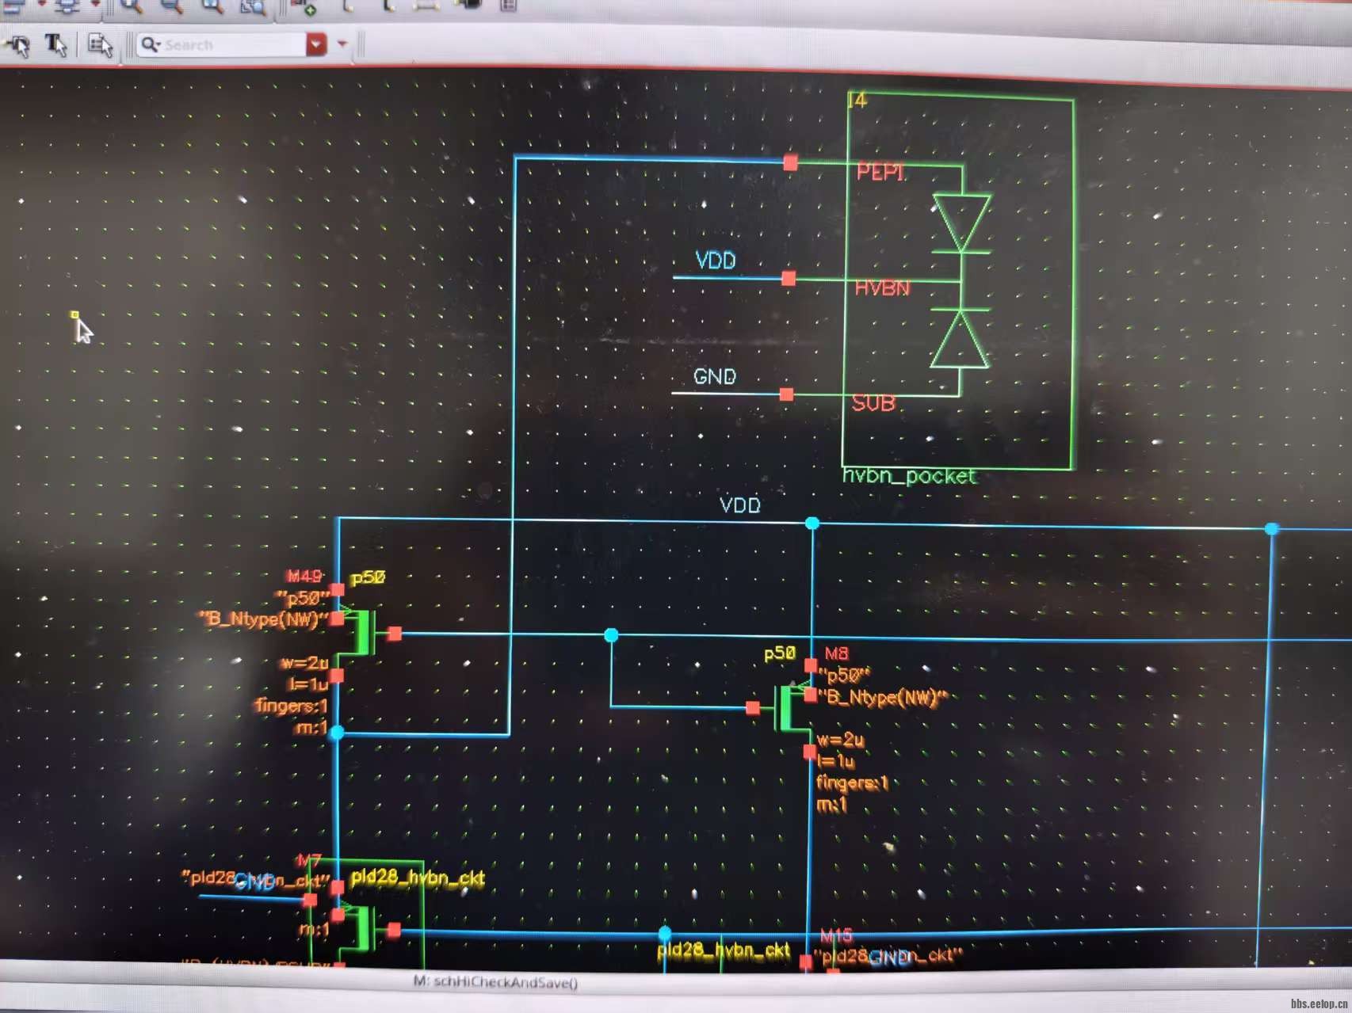Image resolution: width=1352 pixels, height=1013 pixels.
Task: Click the zoom in magnifier icon
Action: tap(132, 6)
